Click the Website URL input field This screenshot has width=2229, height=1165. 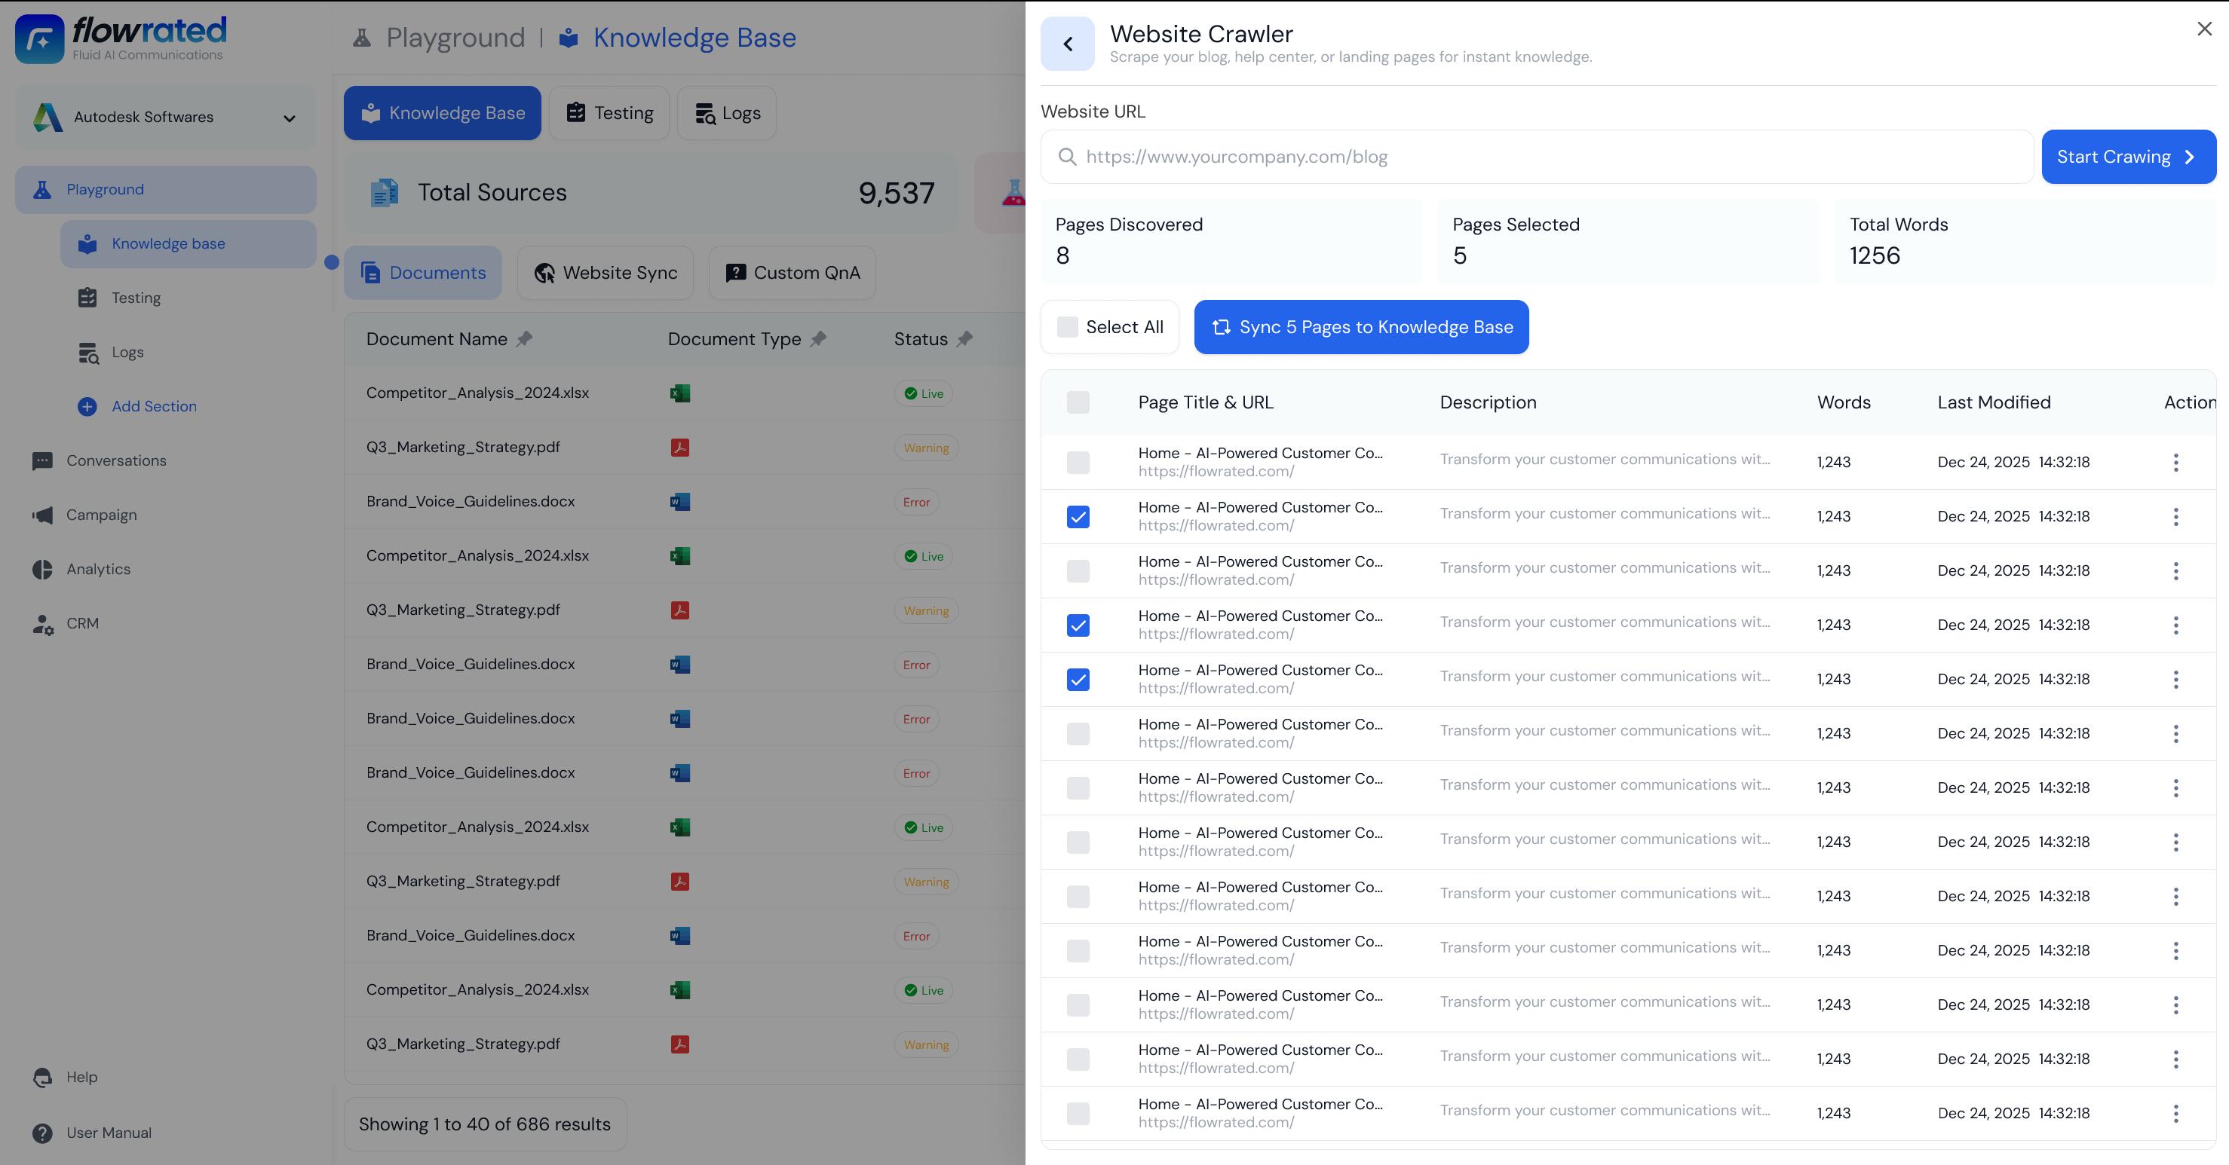(1537, 157)
